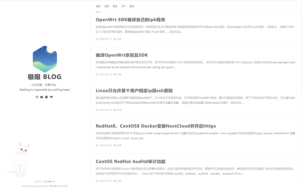Go to the 首页 home tab
This screenshot has height=189, width=302.
tap(99, 6)
